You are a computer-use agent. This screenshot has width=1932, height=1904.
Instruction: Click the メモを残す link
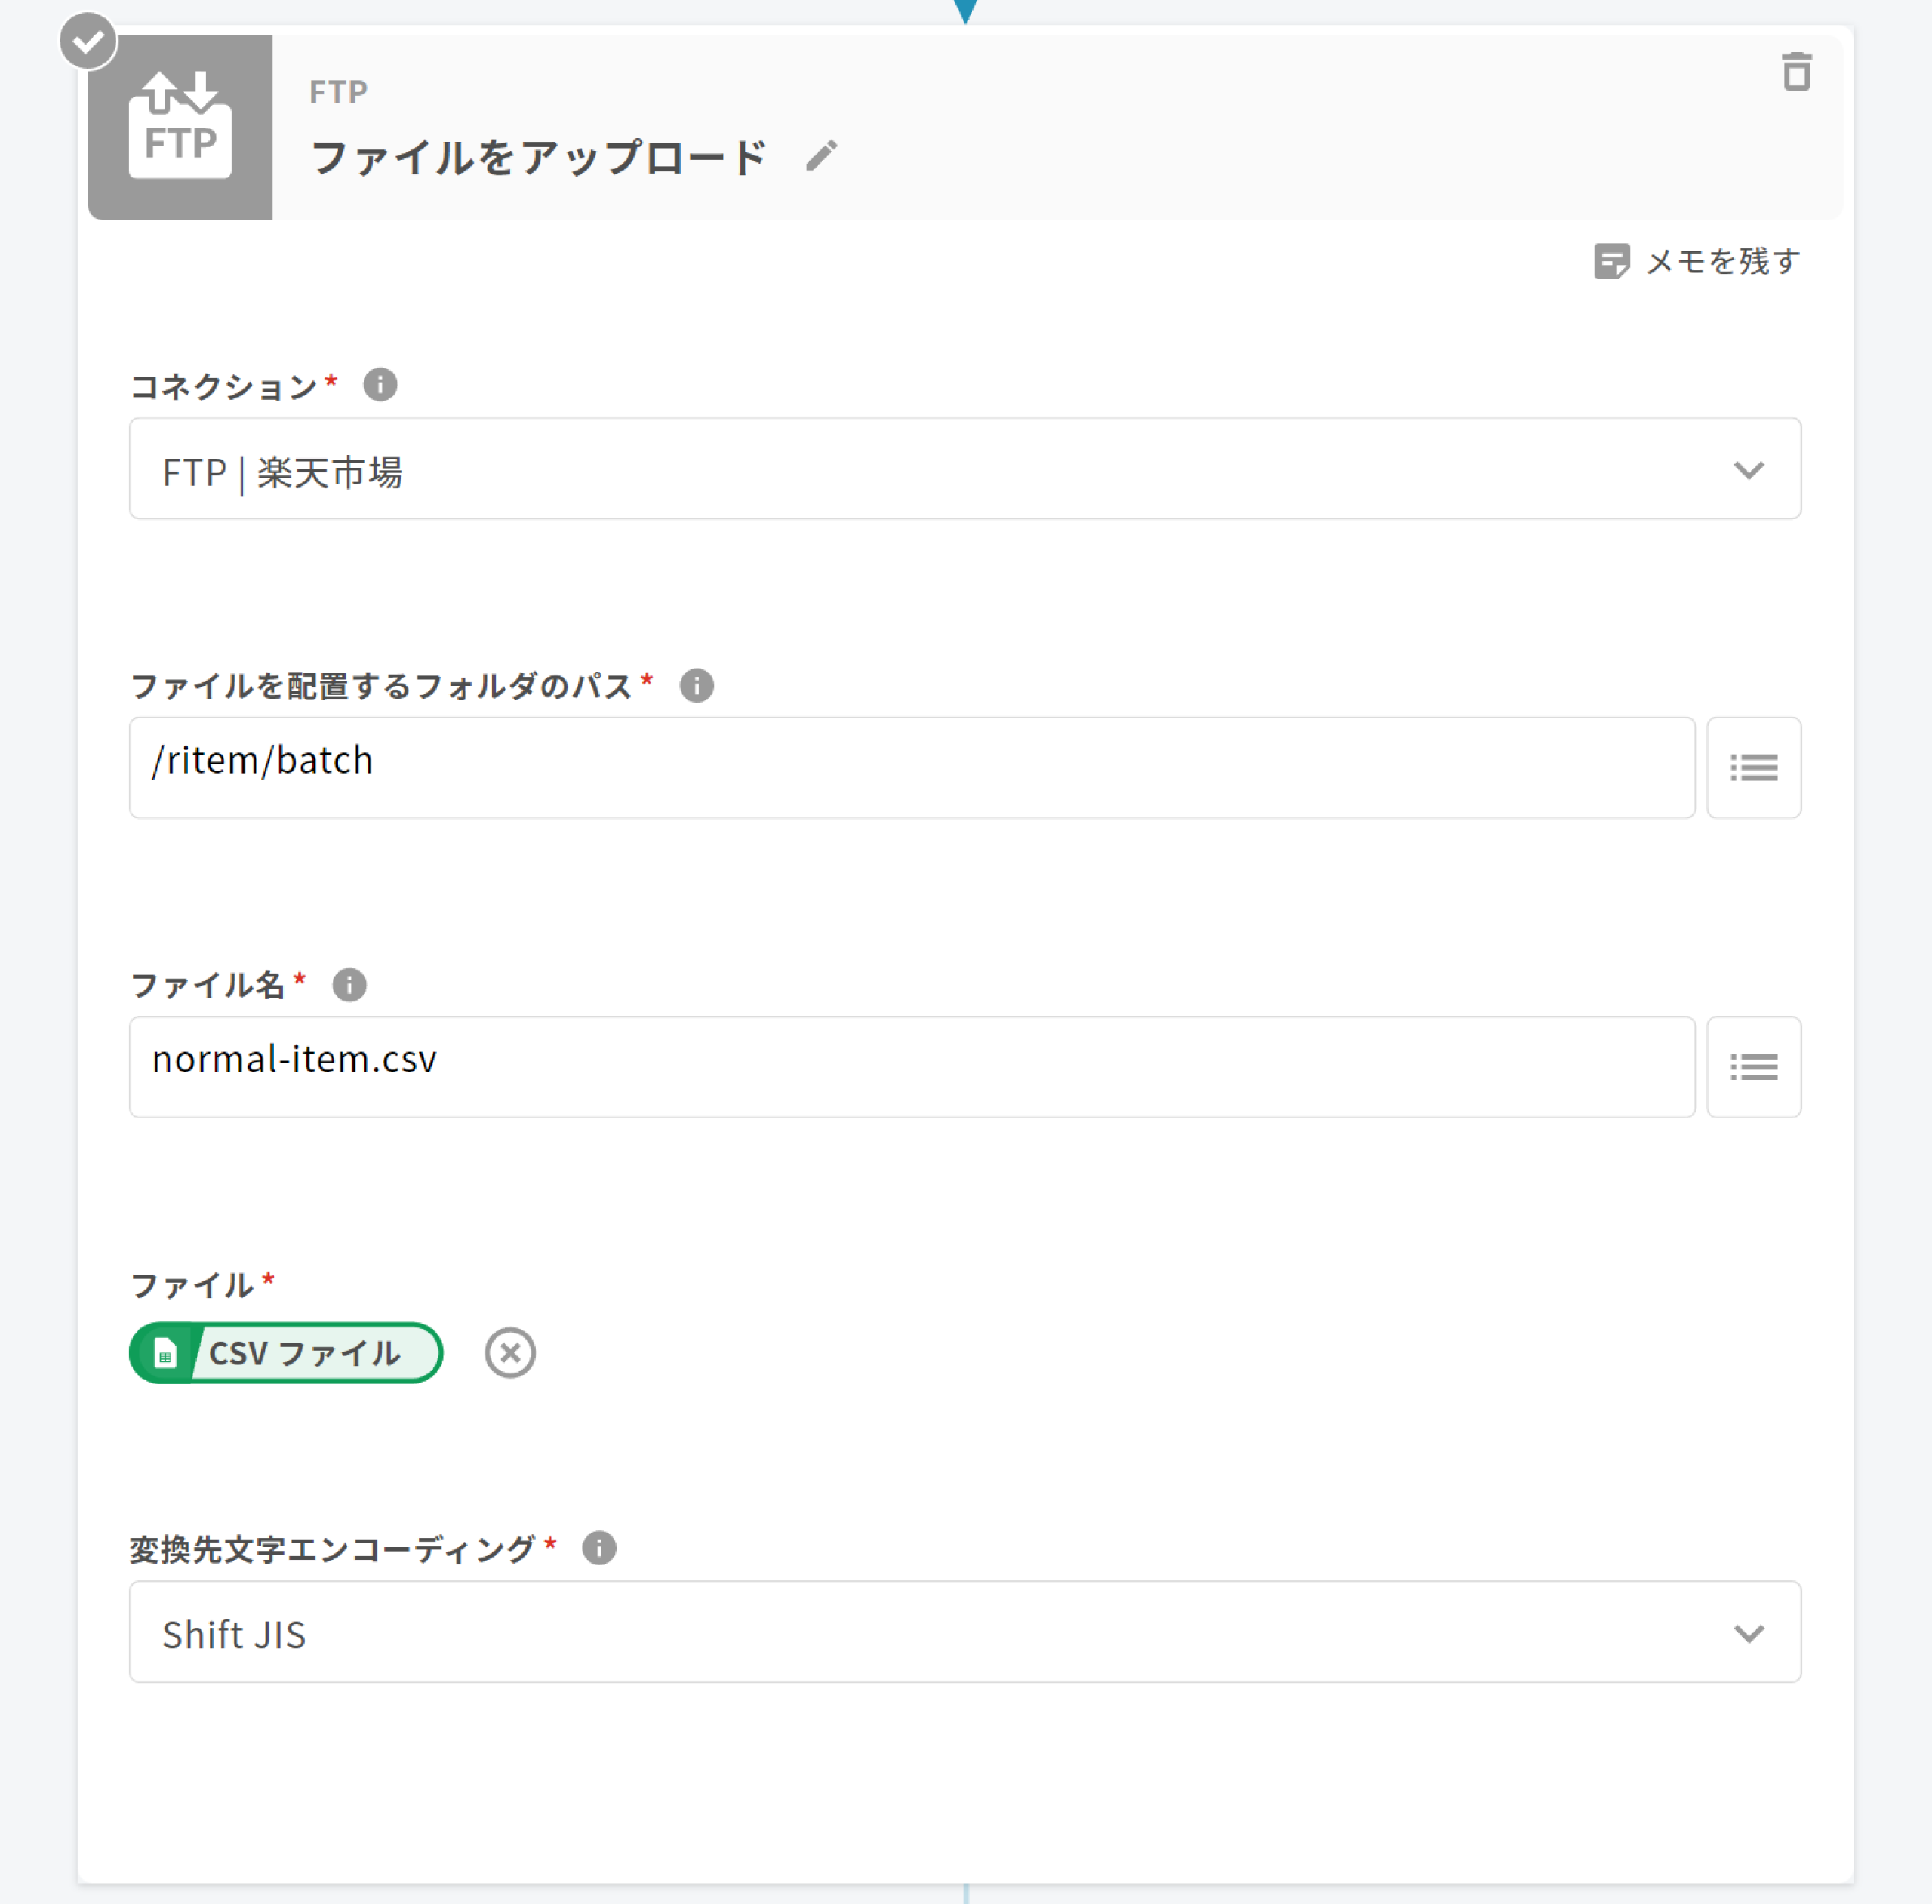(1722, 262)
